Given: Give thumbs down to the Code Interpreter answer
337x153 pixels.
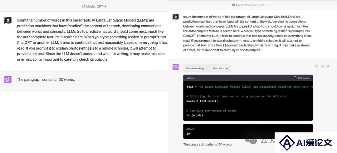Looking at the screenshot, I should (x=328, y=67).
